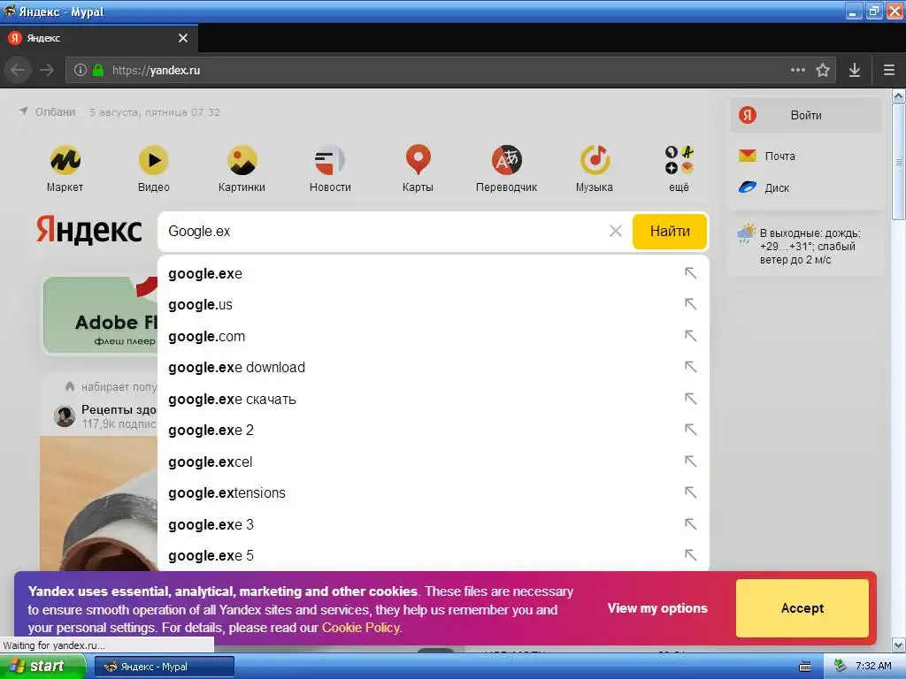Open the downloads arrow icon

(855, 71)
